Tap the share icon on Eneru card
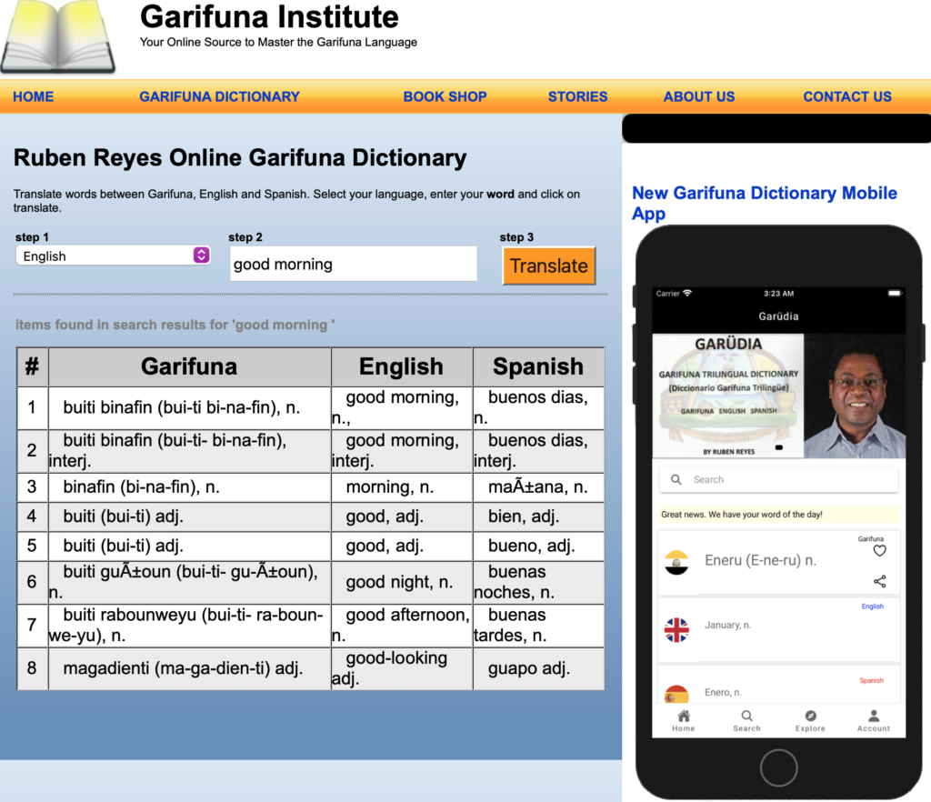Viewport: 931px width, 802px height. tap(879, 581)
